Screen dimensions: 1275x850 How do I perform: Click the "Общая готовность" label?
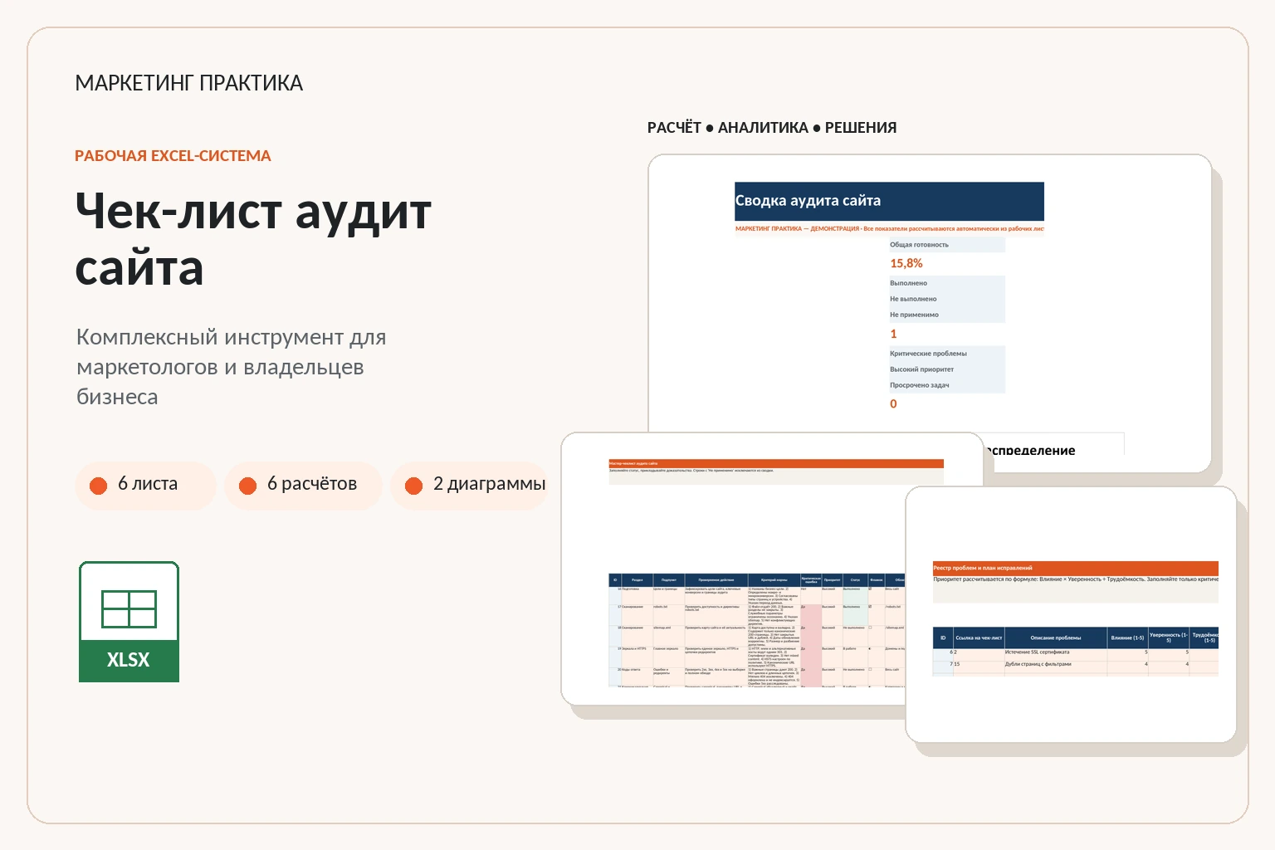pyautogui.click(x=919, y=245)
